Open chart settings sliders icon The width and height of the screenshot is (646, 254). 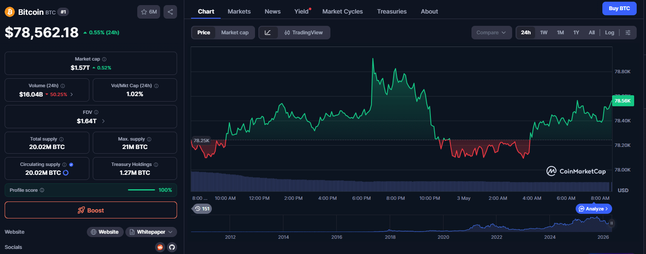tap(628, 33)
